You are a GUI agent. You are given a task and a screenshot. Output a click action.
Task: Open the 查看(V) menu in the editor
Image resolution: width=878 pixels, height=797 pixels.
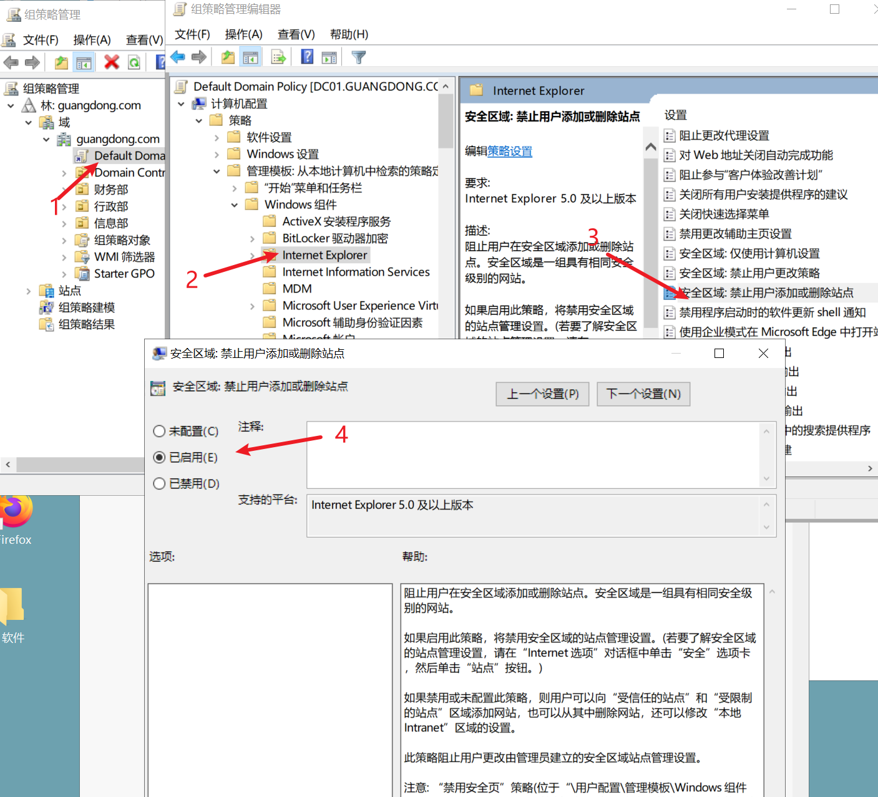click(x=296, y=34)
